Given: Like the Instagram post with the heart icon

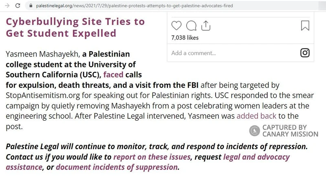Looking at the screenshot, I should coord(176,26).
